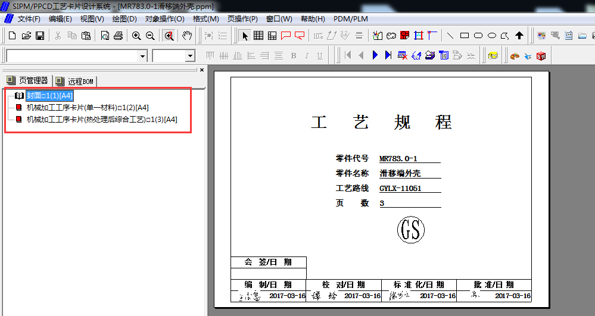Image resolution: width=595 pixels, height=316 pixels.
Task: Select the diagonal line drawing tool
Action: pos(450,36)
